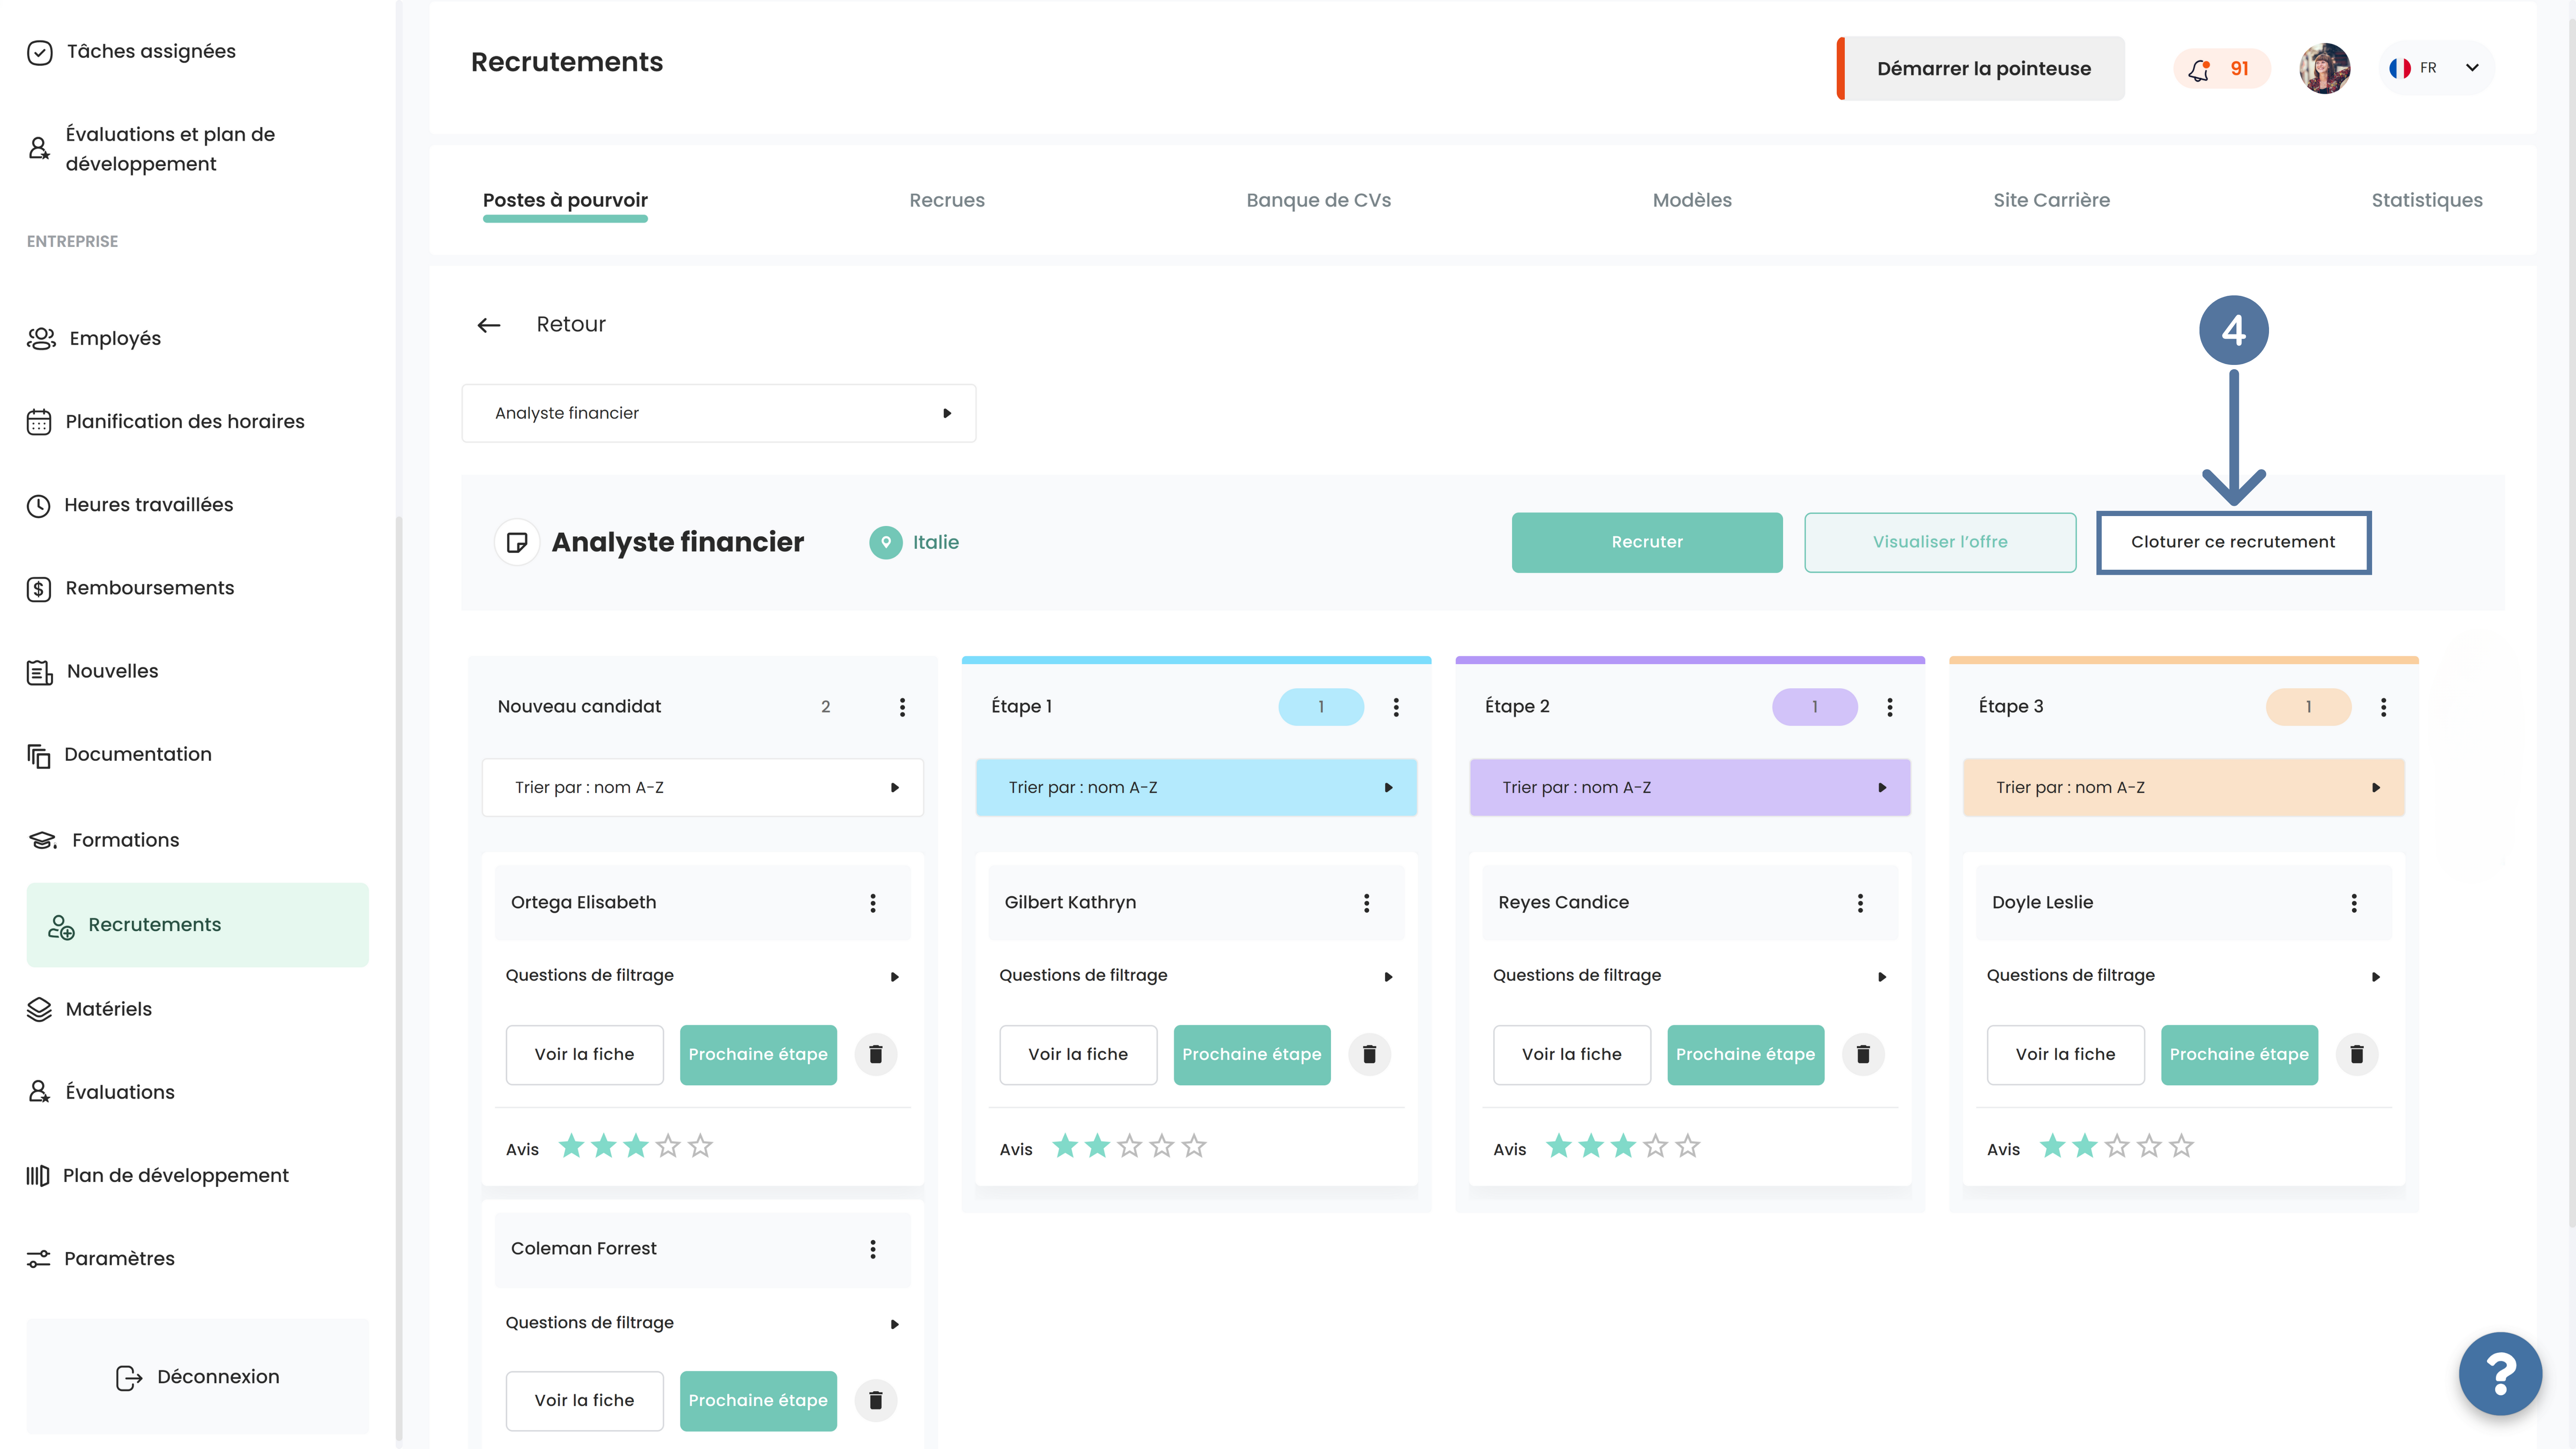Move Gilbert Kathryn to Prochaine étape
The image size is (2576, 1449).
[1252, 1054]
